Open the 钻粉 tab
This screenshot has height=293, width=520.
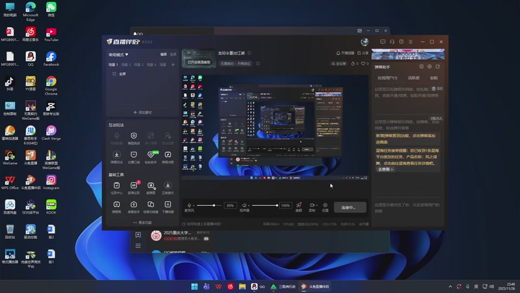(x=434, y=77)
